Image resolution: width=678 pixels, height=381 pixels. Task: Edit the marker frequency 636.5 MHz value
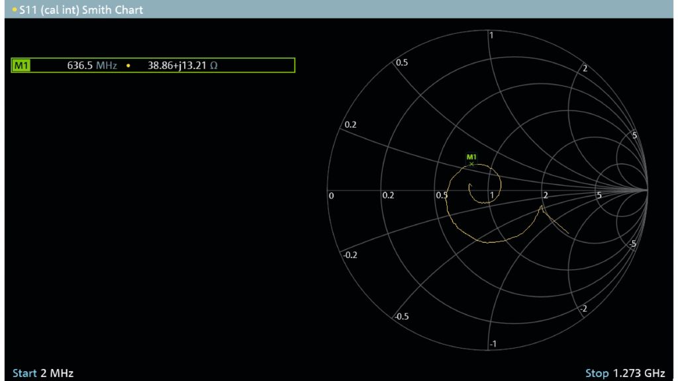click(81, 65)
